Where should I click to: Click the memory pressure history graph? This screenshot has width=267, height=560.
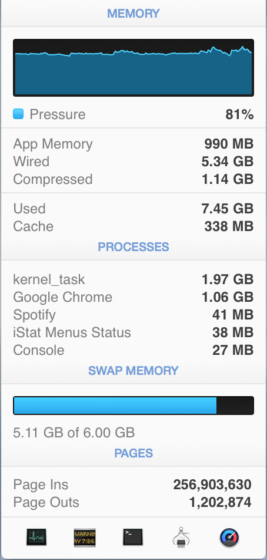[x=133, y=68]
